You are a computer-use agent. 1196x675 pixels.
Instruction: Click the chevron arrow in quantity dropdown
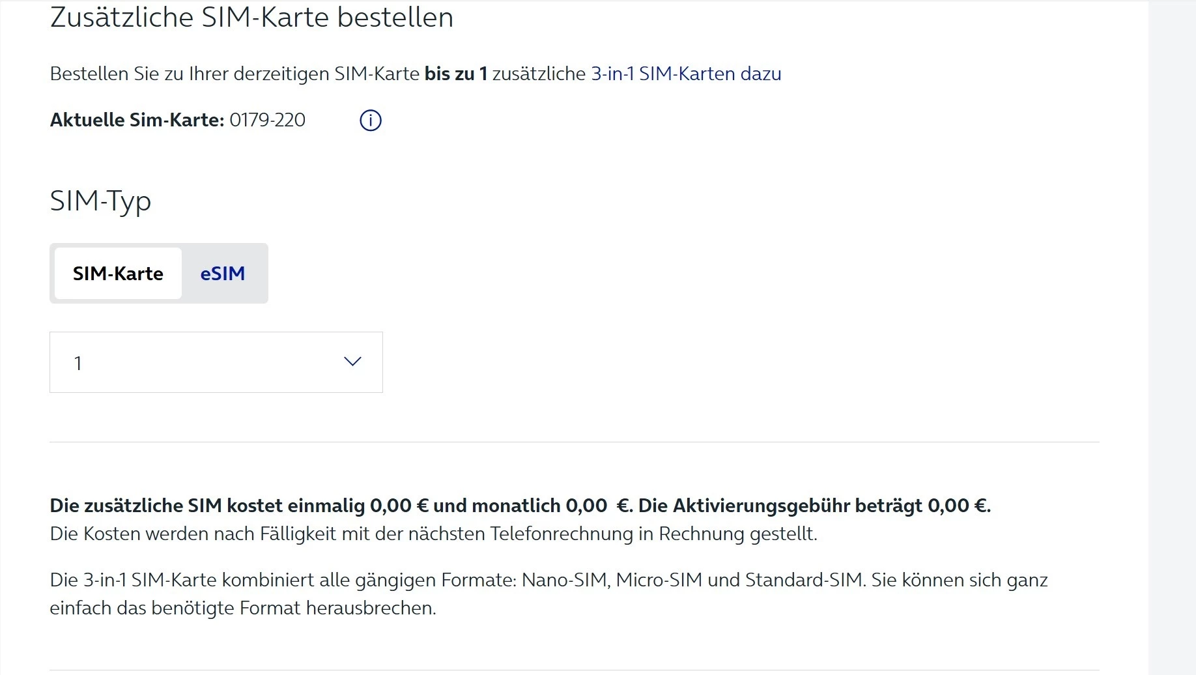pos(352,362)
